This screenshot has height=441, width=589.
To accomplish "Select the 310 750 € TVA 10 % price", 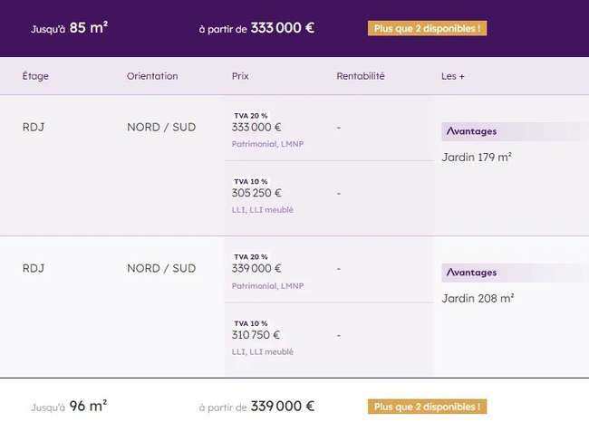I will coord(256,335).
